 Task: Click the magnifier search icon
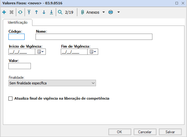tap(60, 12)
